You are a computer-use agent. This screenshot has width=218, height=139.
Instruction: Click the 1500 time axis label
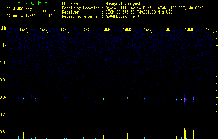[210, 30]
